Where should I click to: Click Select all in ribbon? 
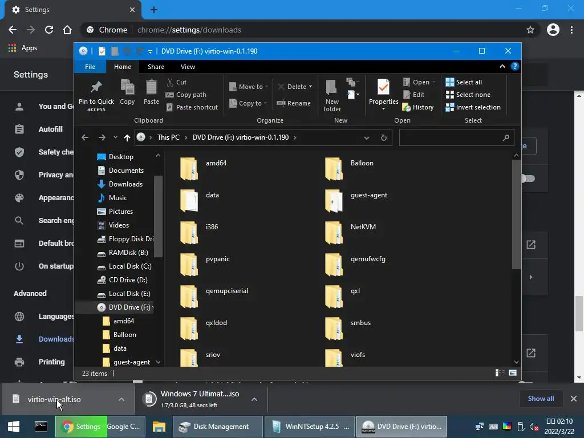click(464, 82)
